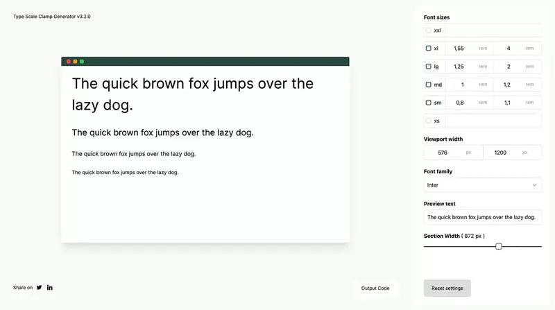Edit md minimum size field 1

[469, 85]
